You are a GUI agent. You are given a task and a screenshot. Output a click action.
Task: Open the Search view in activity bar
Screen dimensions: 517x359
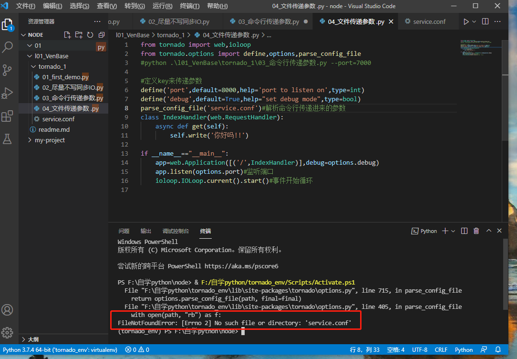(x=7, y=47)
